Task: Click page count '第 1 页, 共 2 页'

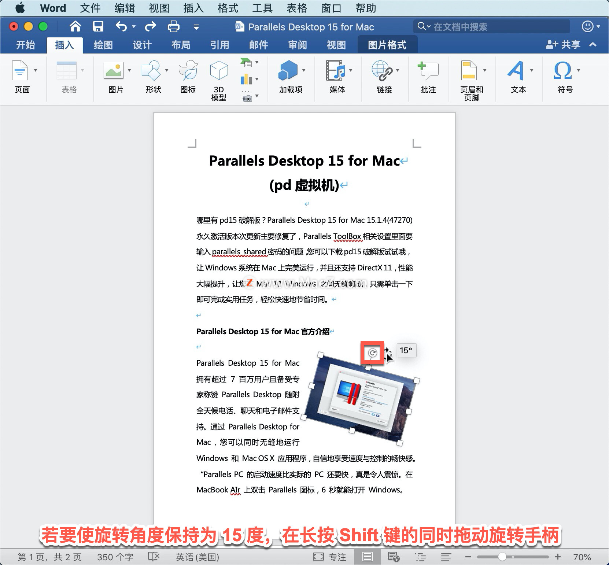Action: click(49, 557)
